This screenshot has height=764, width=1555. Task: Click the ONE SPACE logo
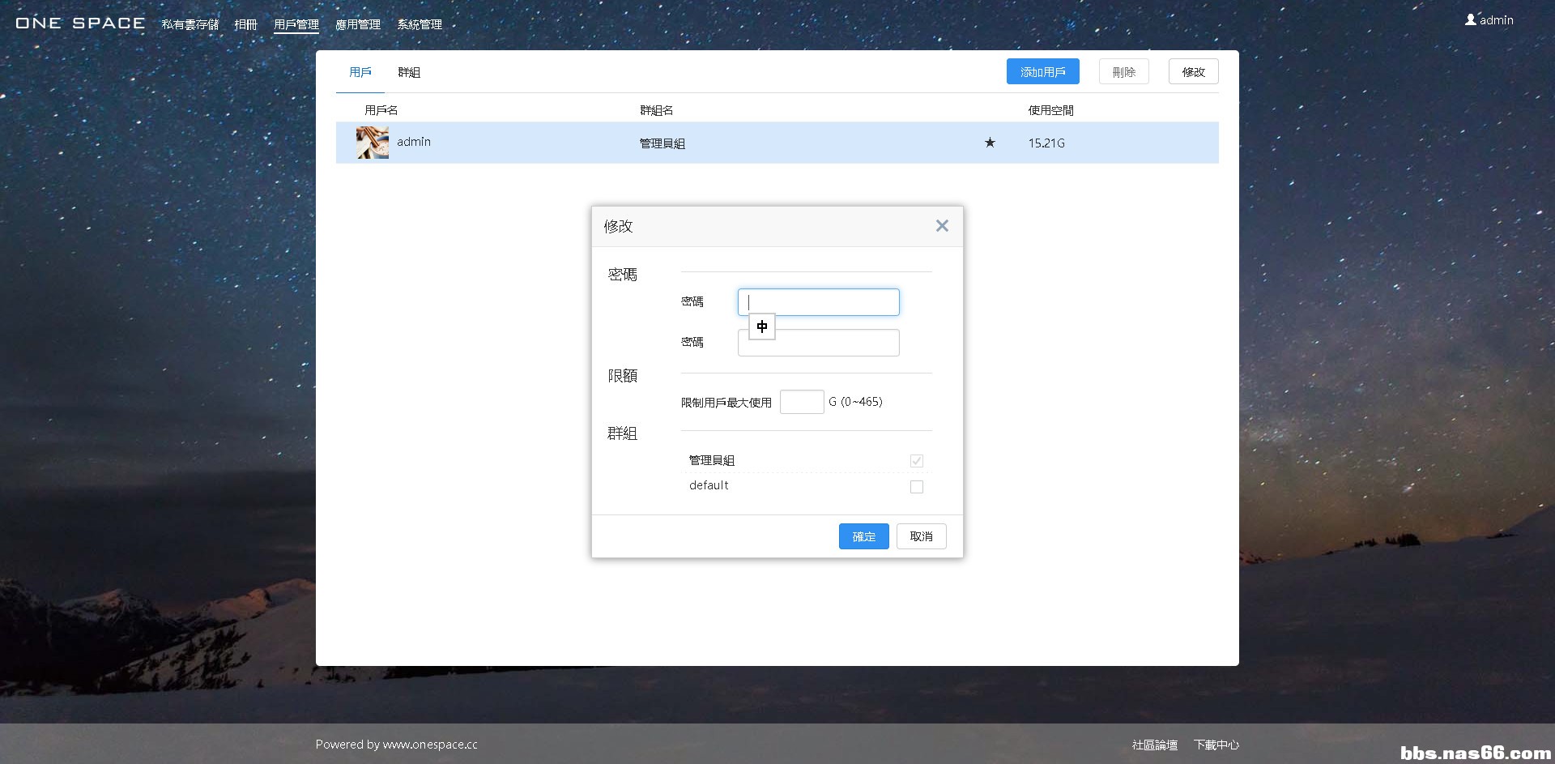pos(80,23)
